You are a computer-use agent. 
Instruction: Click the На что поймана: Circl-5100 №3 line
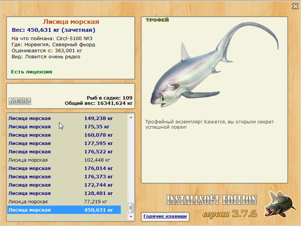52,38
